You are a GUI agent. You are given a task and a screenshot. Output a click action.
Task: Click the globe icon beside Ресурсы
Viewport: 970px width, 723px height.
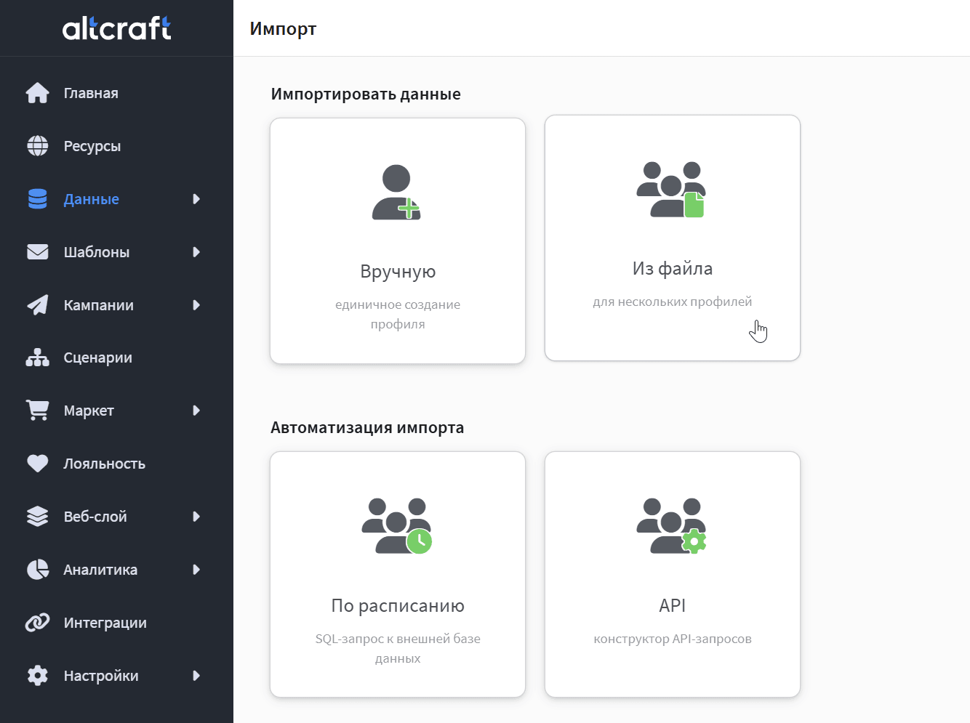click(38, 146)
